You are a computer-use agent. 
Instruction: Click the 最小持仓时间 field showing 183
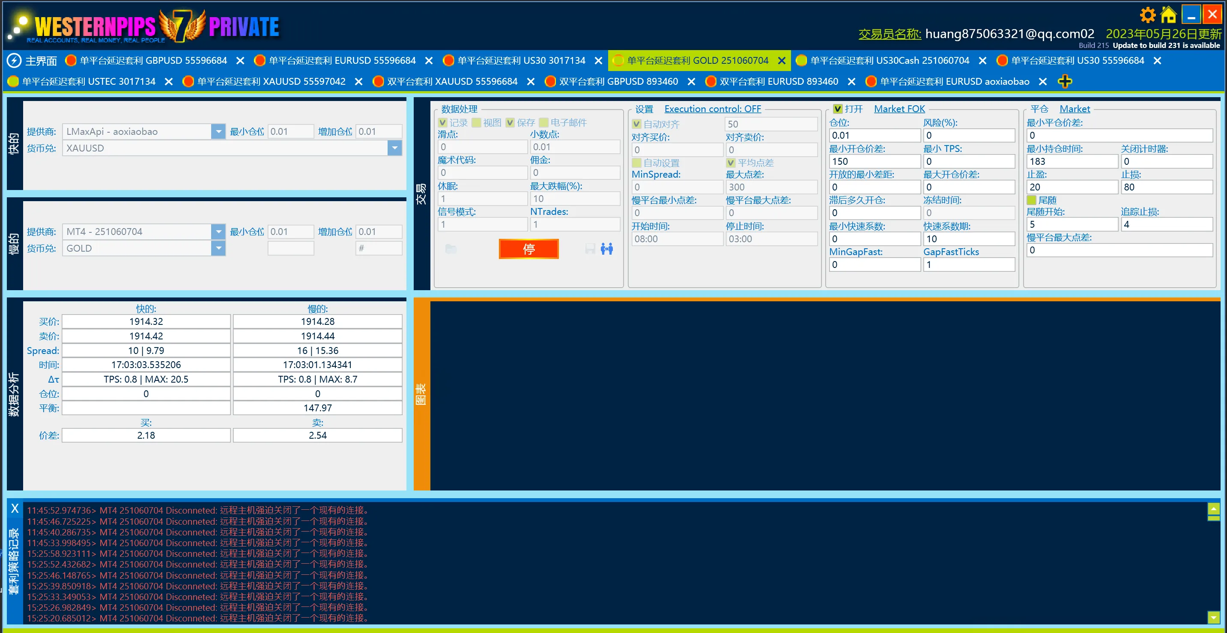tap(1072, 161)
